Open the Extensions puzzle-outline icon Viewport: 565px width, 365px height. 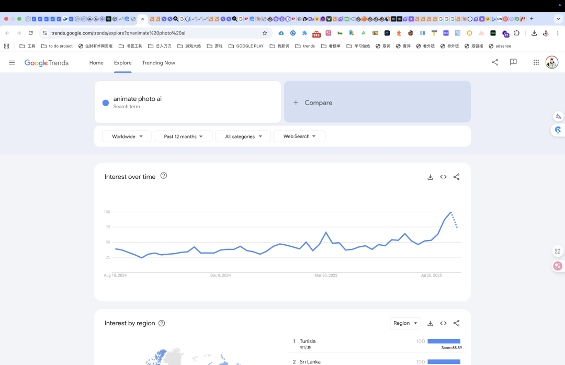click(517, 33)
